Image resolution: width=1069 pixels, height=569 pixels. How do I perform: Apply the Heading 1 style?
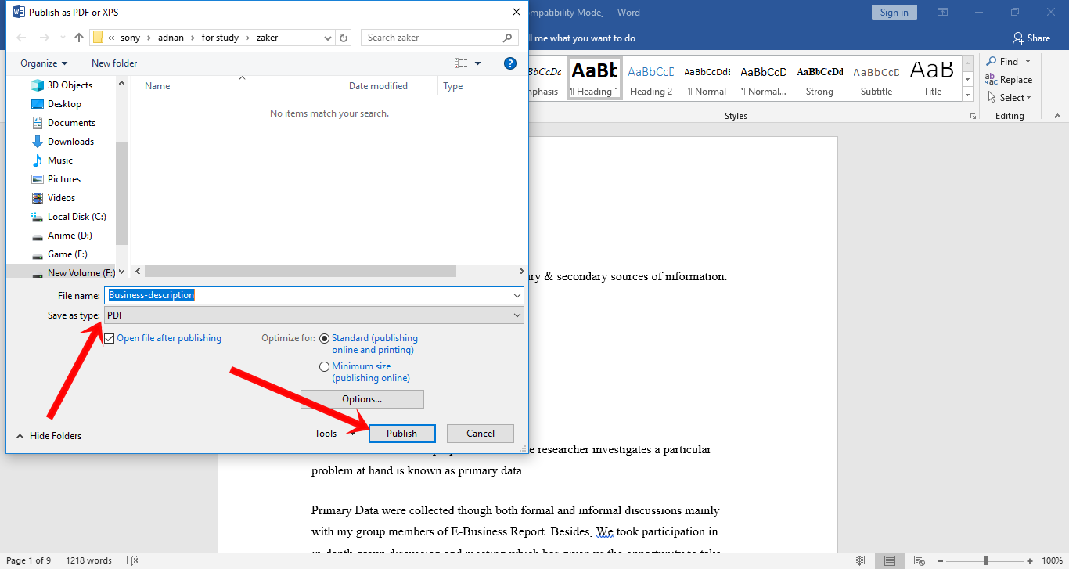click(594, 77)
